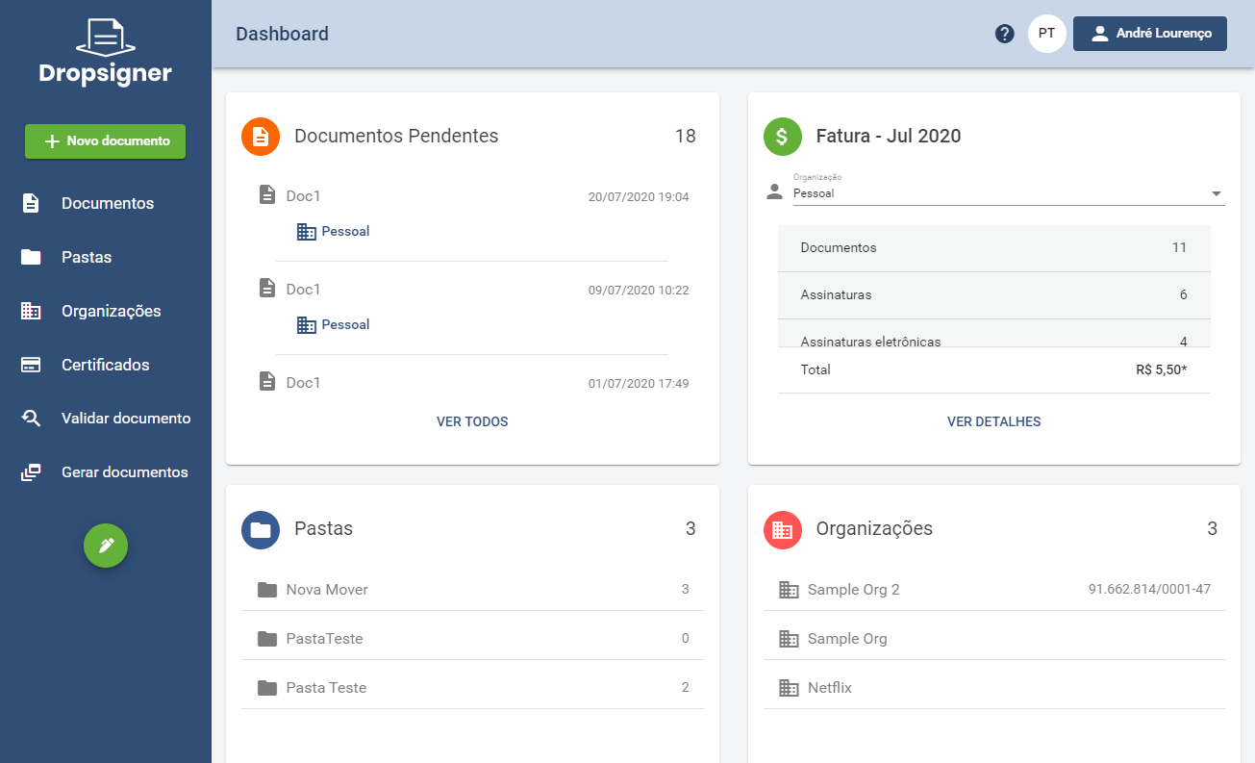Click the Validar documento search icon
The height and width of the screenshot is (763, 1255).
[x=31, y=419]
